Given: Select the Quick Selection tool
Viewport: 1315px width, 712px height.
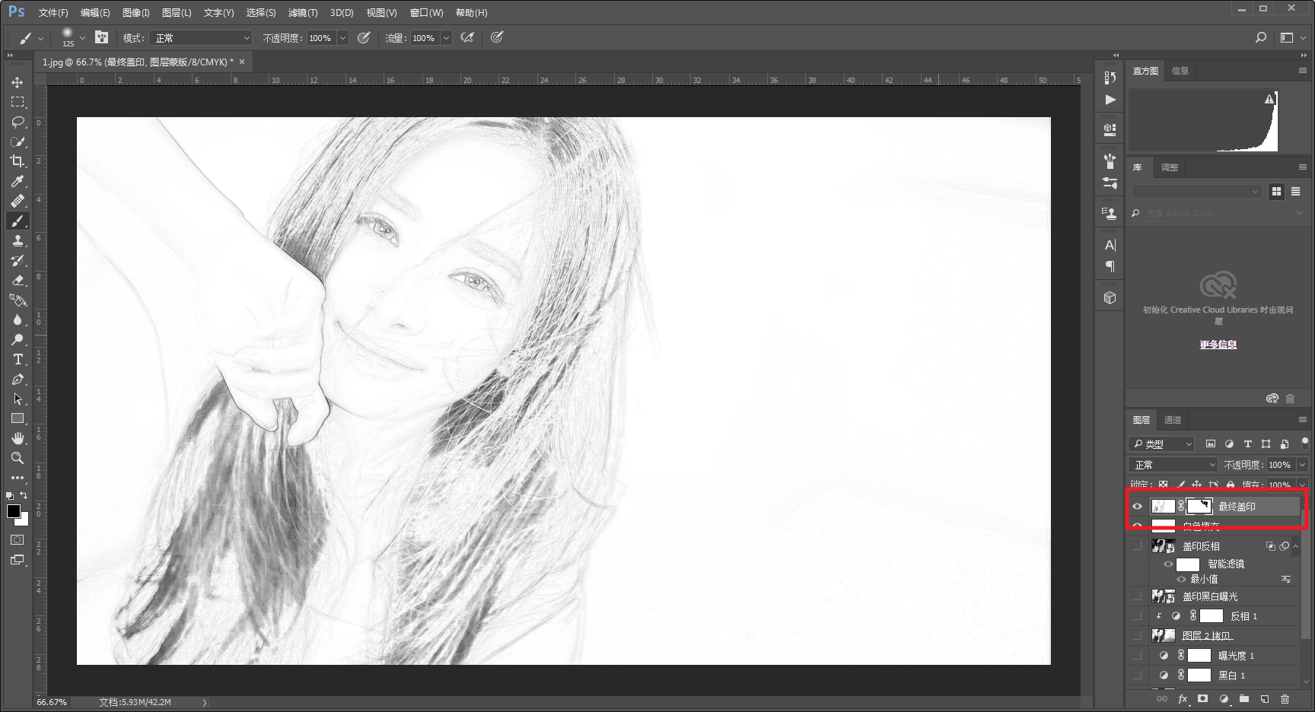Looking at the screenshot, I should [18, 141].
